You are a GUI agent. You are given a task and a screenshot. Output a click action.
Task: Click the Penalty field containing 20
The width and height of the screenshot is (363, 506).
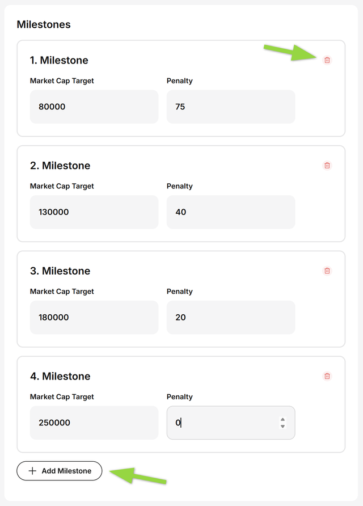click(230, 317)
